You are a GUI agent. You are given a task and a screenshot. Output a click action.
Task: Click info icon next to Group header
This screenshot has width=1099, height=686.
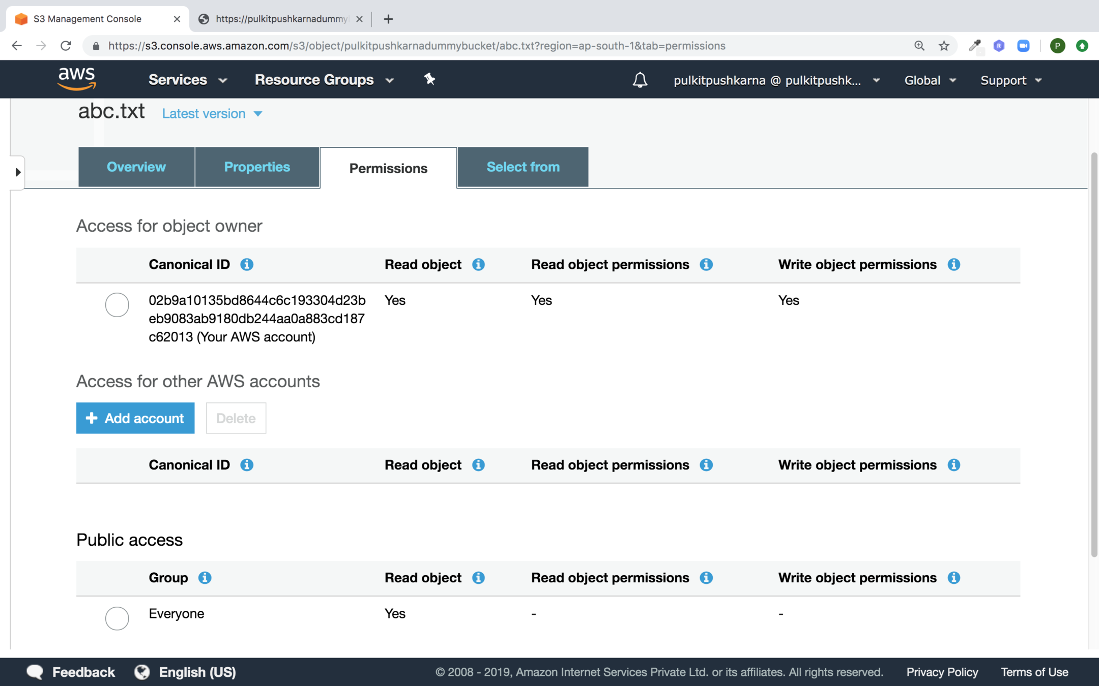click(205, 578)
